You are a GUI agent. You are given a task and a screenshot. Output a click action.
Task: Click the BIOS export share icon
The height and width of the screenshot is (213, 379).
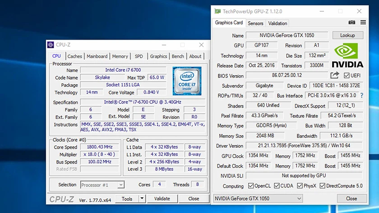(334, 76)
